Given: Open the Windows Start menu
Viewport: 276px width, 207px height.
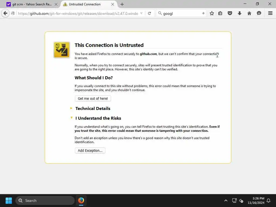Looking at the screenshot, I should coord(9,201).
